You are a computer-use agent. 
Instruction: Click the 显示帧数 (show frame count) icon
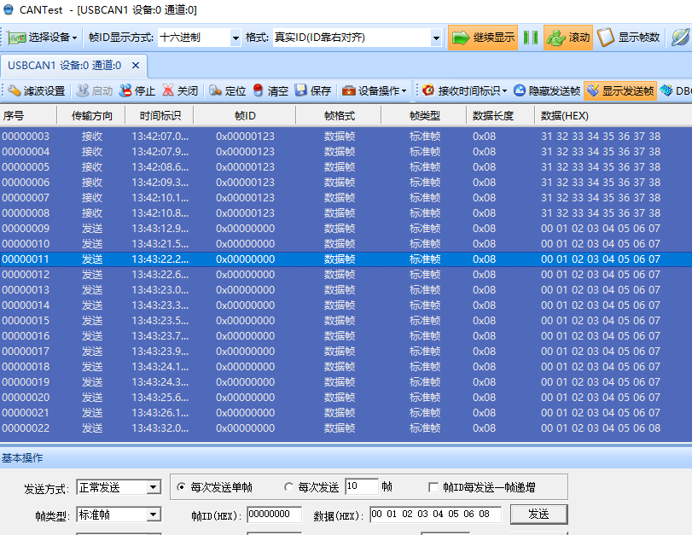[606, 38]
